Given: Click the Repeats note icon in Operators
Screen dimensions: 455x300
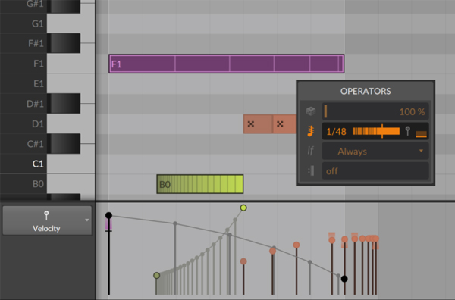Looking at the screenshot, I should click(310, 131).
